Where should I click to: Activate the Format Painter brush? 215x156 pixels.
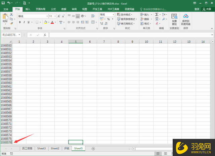(11, 23)
